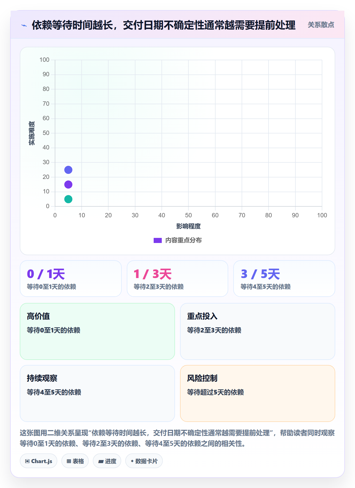
Task: Select the blue scatter point near 25
Action: [x=68, y=170]
